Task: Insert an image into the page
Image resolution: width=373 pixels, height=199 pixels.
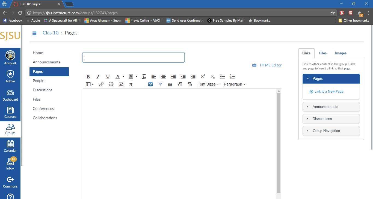Action: click(121, 84)
